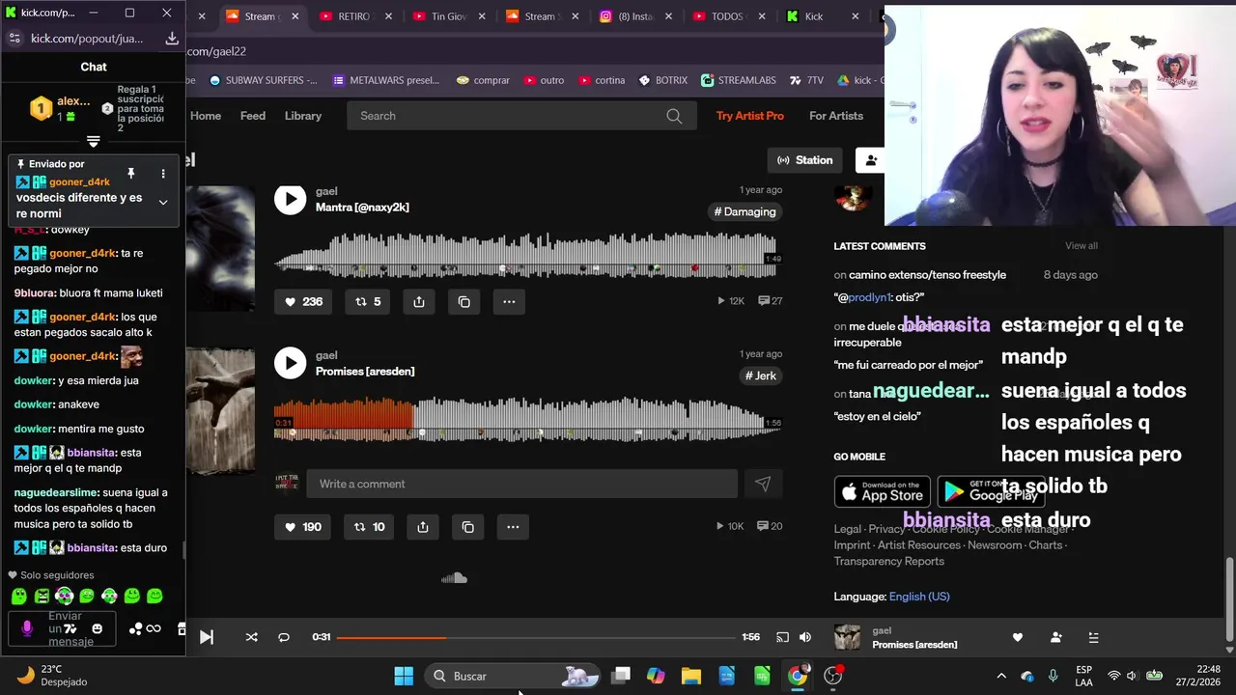Open the 7TV emote menu in chat
Image resolution: width=1236 pixels, height=695 pixels.
pos(70,629)
